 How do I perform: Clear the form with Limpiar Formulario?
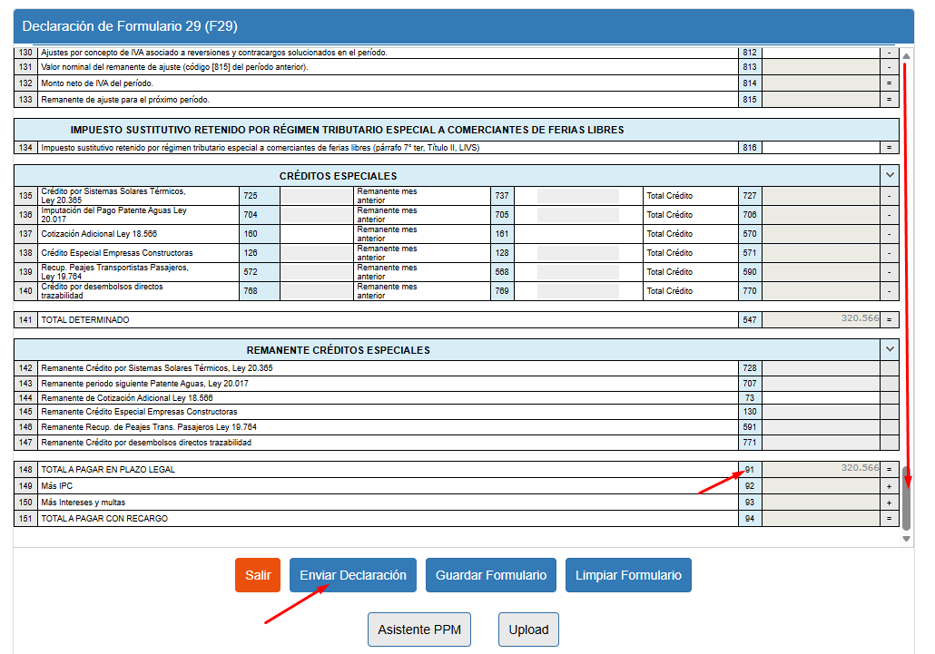click(628, 575)
